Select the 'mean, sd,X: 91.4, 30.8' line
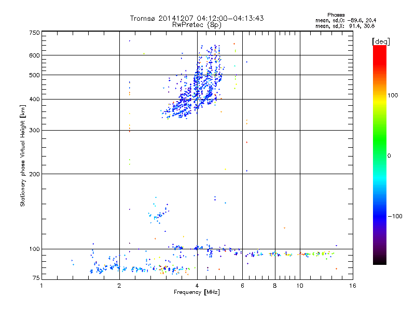 pos(345,26)
